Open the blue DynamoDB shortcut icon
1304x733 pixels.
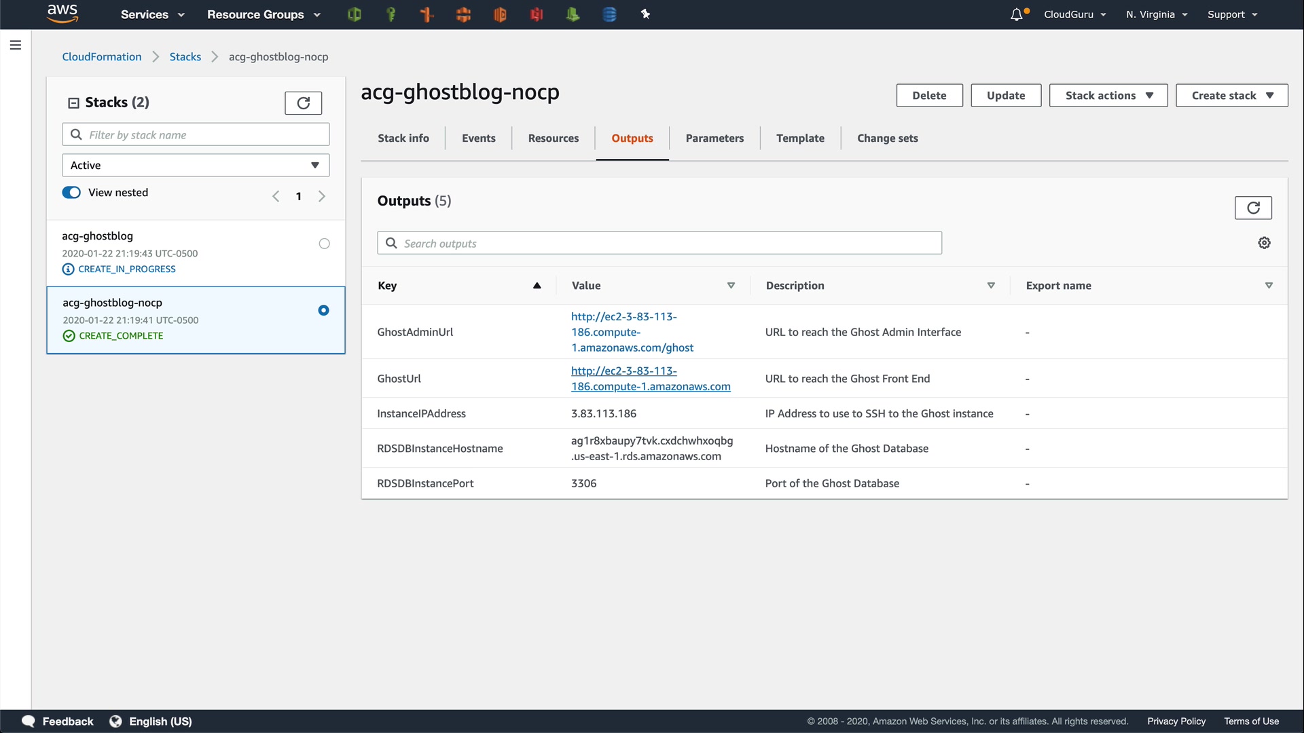tap(609, 14)
